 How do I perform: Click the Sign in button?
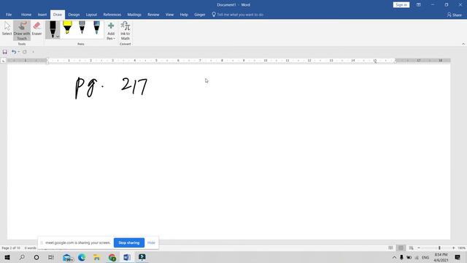(401, 5)
